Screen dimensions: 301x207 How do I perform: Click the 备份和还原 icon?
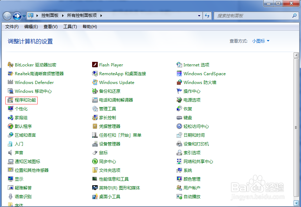tap(95, 91)
